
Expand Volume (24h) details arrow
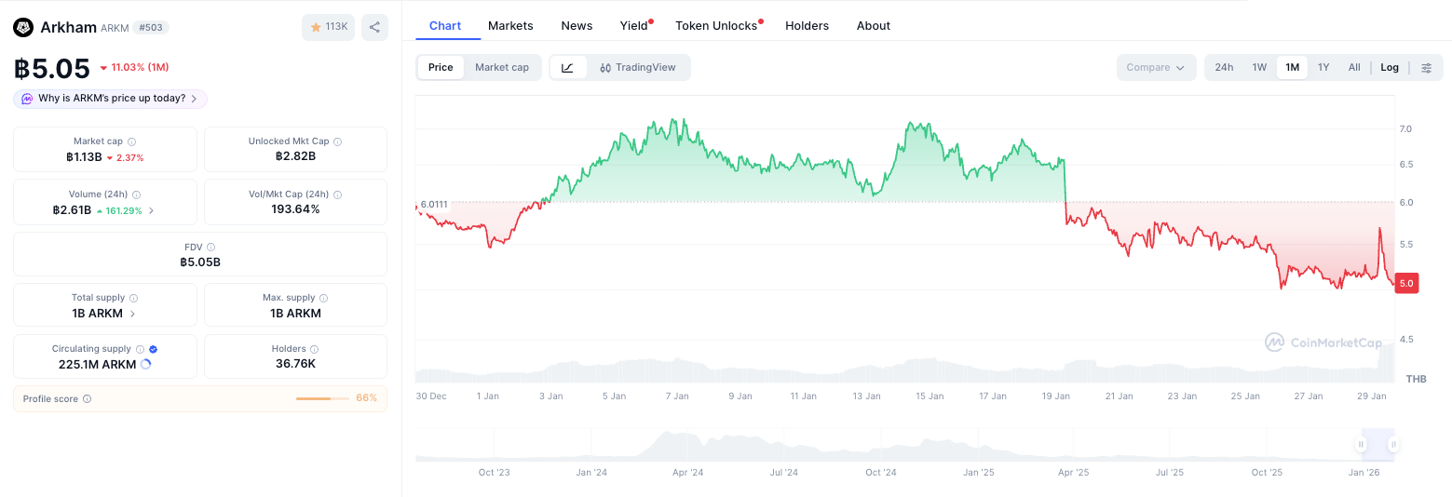151,210
